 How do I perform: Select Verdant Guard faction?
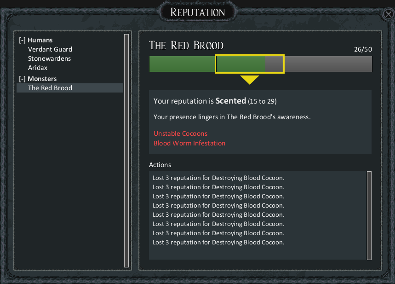[50, 49]
